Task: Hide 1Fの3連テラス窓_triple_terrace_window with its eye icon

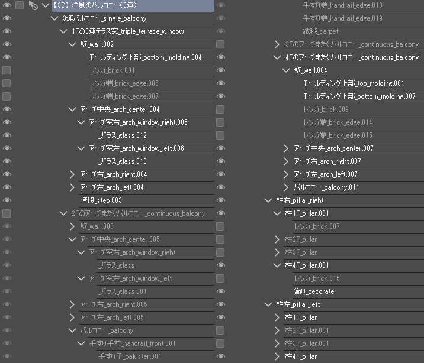Action: [x=7, y=31]
